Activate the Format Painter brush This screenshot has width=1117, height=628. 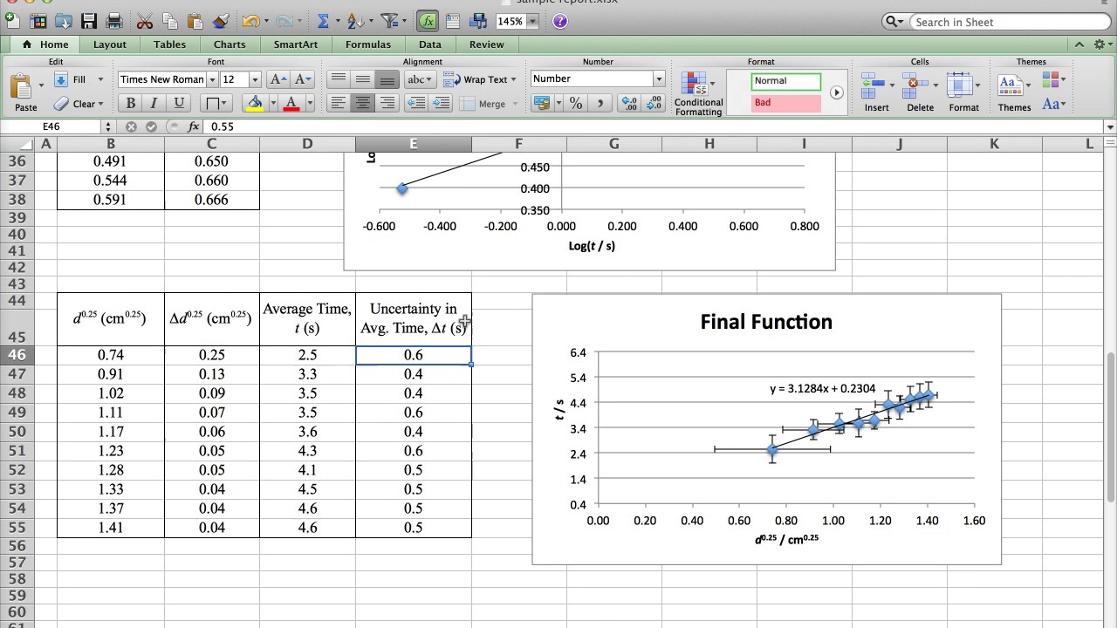221,21
